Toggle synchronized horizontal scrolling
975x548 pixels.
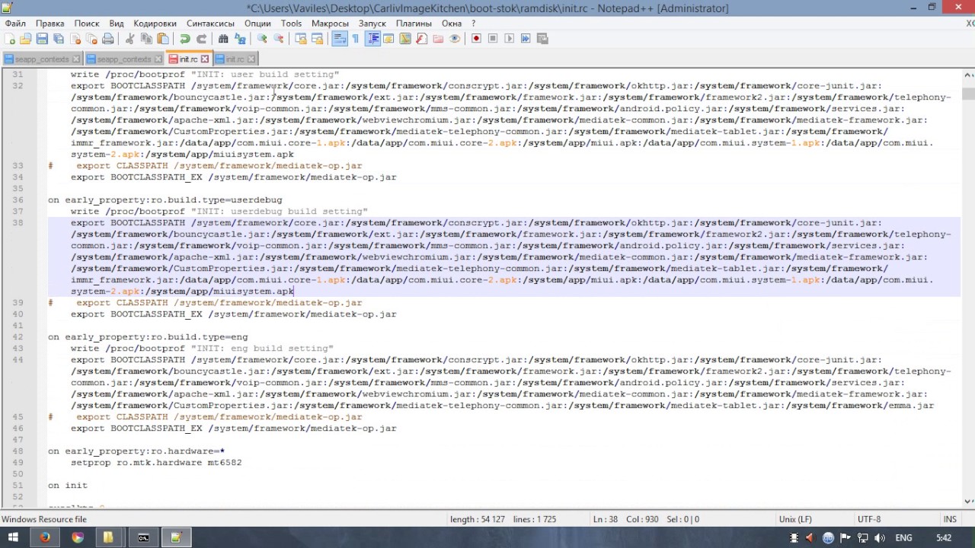[317, 39]
